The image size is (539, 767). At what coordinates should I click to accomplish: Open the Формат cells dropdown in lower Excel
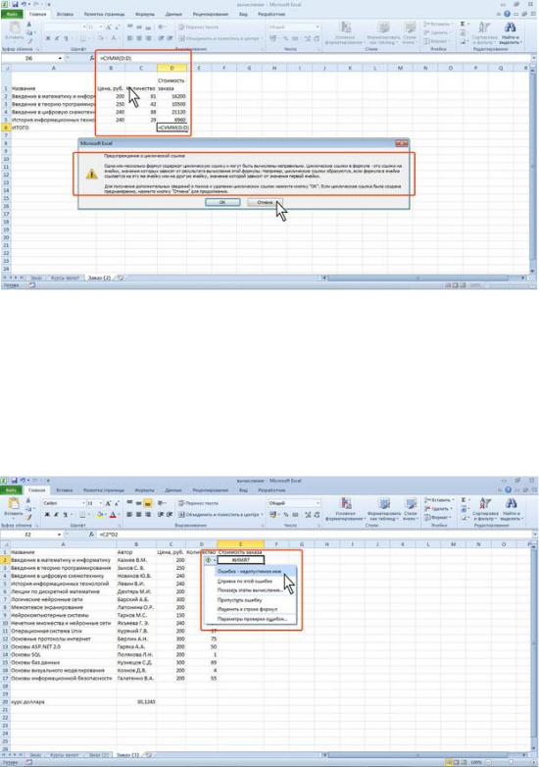click(436, 517)
